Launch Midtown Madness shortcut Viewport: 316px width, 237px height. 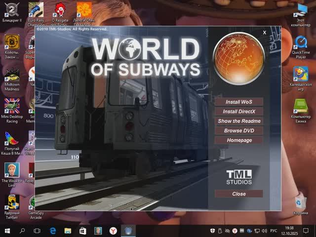(12, 79)
